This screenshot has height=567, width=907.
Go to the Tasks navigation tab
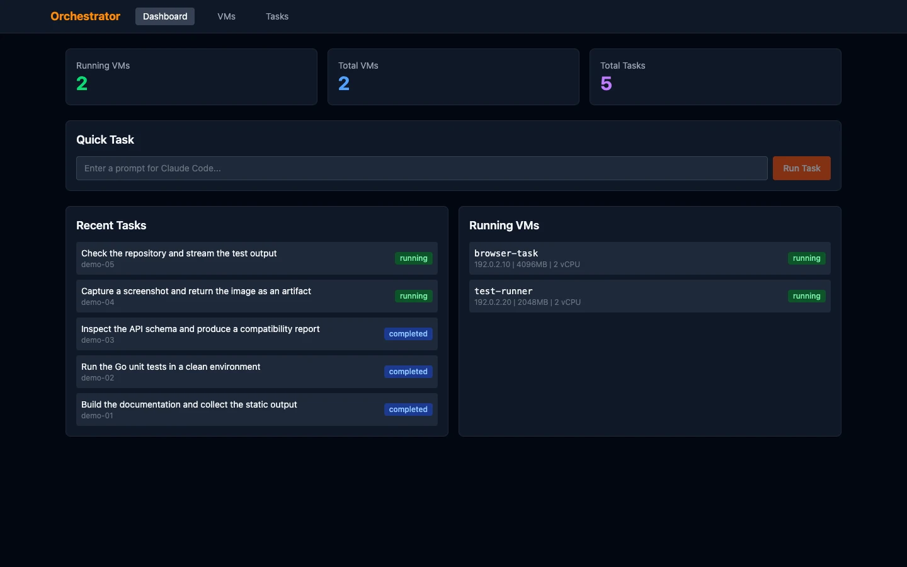pos(277,16)
